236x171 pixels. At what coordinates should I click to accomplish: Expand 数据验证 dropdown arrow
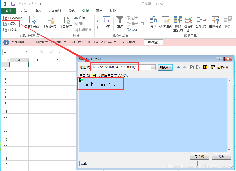191,30
